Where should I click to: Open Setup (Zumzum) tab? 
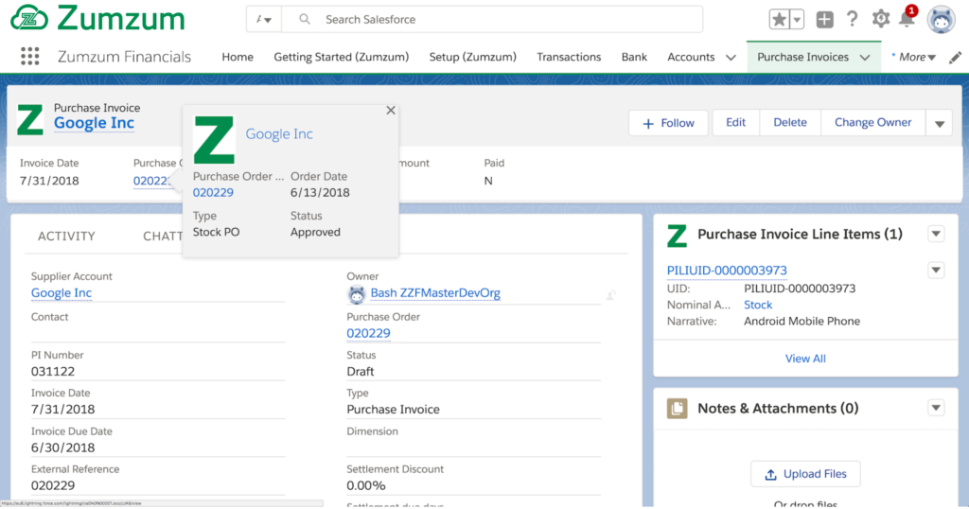click(x=473, y=57)
